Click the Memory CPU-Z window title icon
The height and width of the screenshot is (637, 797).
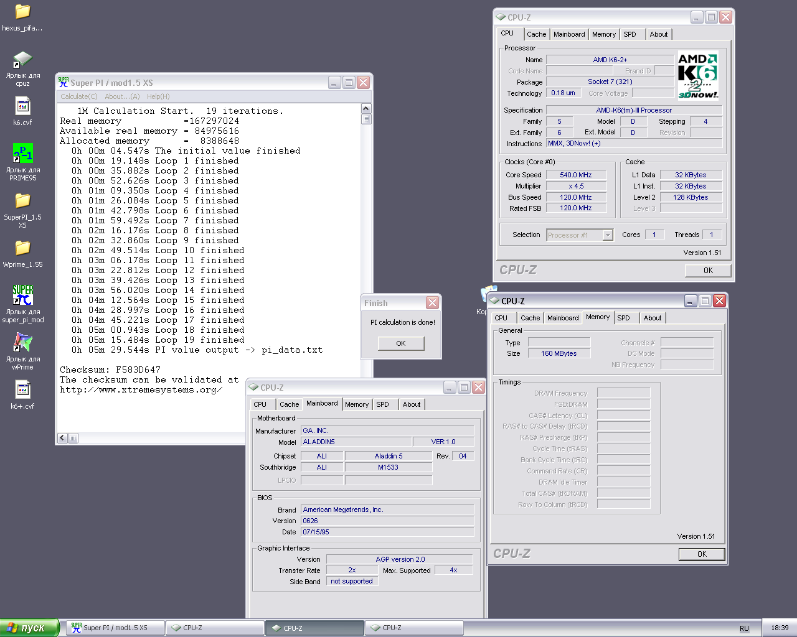click(494, 301)
